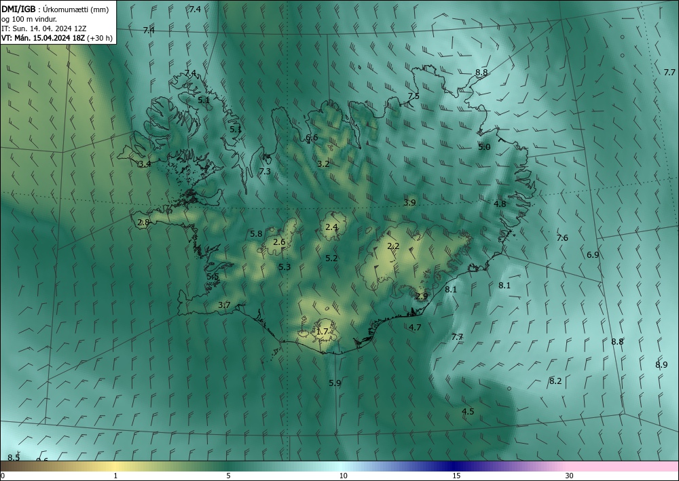679x481 pixels.
Task: Click the glacier value 2.4
Action: pyautogui.click(x=331, y=227)
